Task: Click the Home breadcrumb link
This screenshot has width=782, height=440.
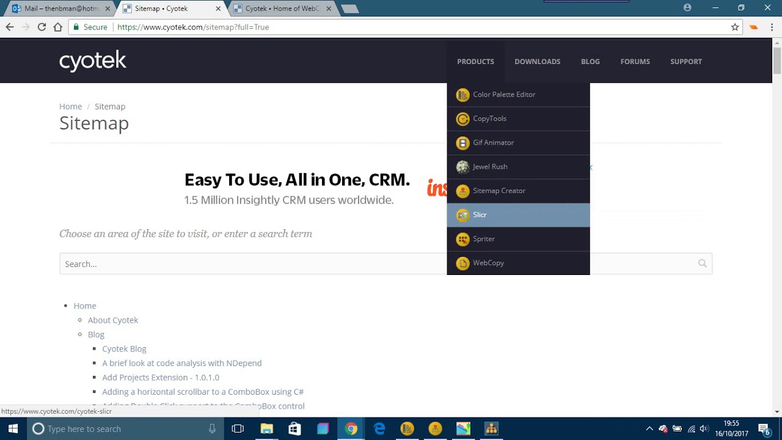Action: pyautogui.click(x=70, y=106)
